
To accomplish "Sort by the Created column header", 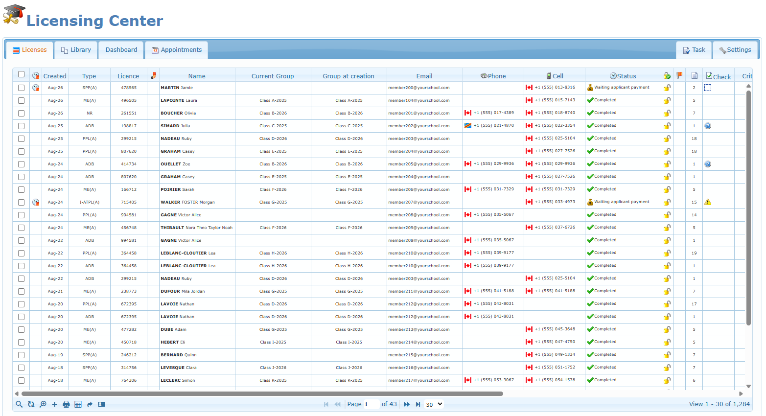I will tap(55, 76).
